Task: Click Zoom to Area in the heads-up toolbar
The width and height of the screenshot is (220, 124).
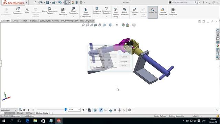Action: 87,25
